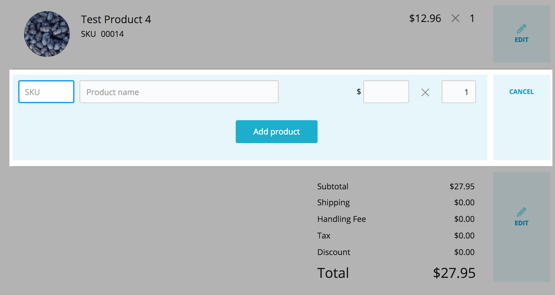
Task: Click the multiply symbol next to $12.96
Action: [x=455, y=19]
